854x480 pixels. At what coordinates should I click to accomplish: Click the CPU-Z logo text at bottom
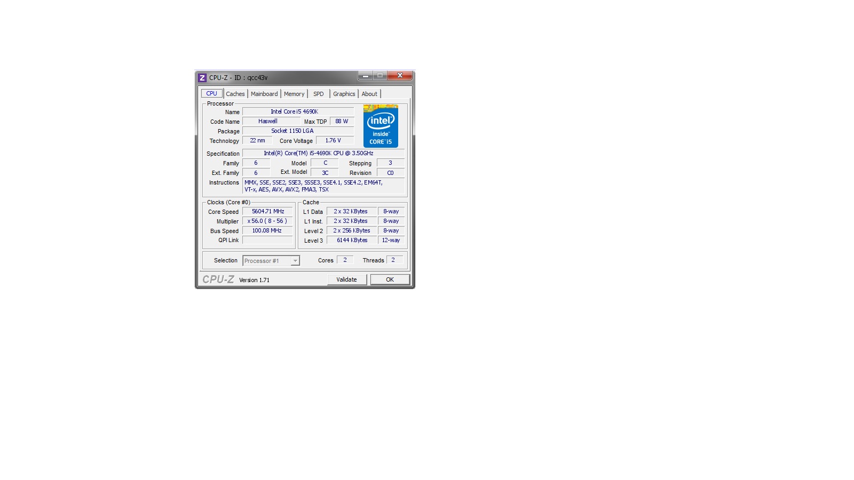tap(218, 279)
